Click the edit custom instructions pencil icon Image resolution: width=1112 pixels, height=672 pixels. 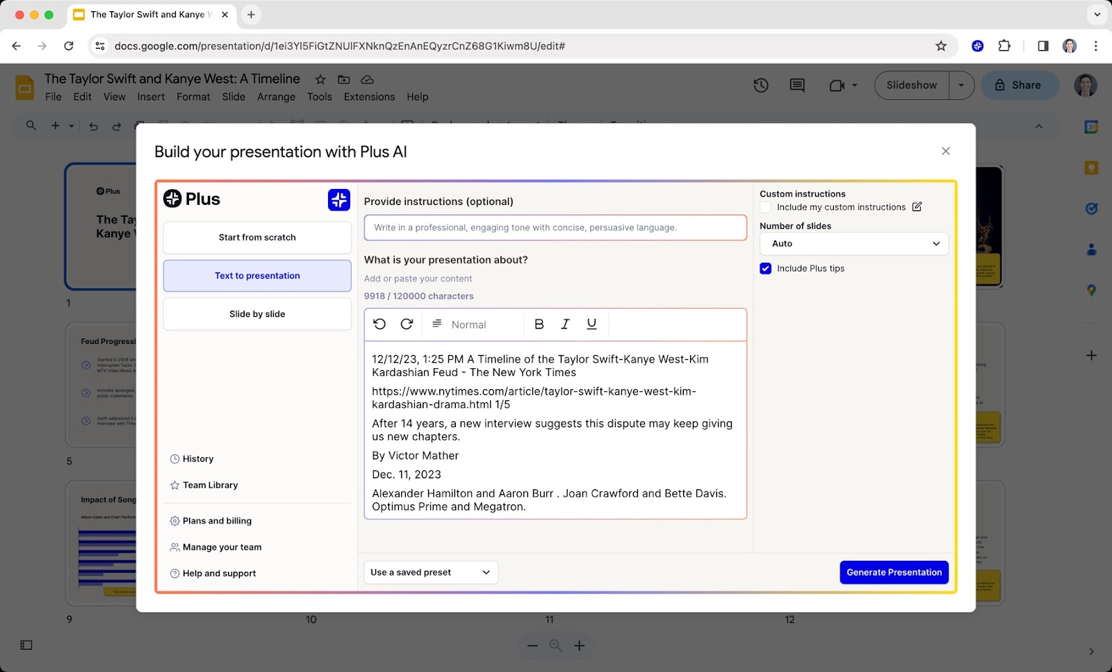pyautogui.click(x=917, y=207)
